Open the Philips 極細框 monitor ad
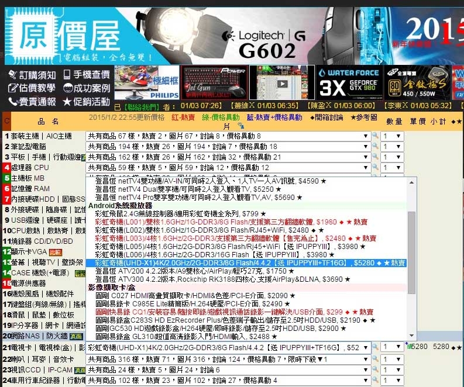The width and height of the screenshot is (464, 387). coord(147,82)
